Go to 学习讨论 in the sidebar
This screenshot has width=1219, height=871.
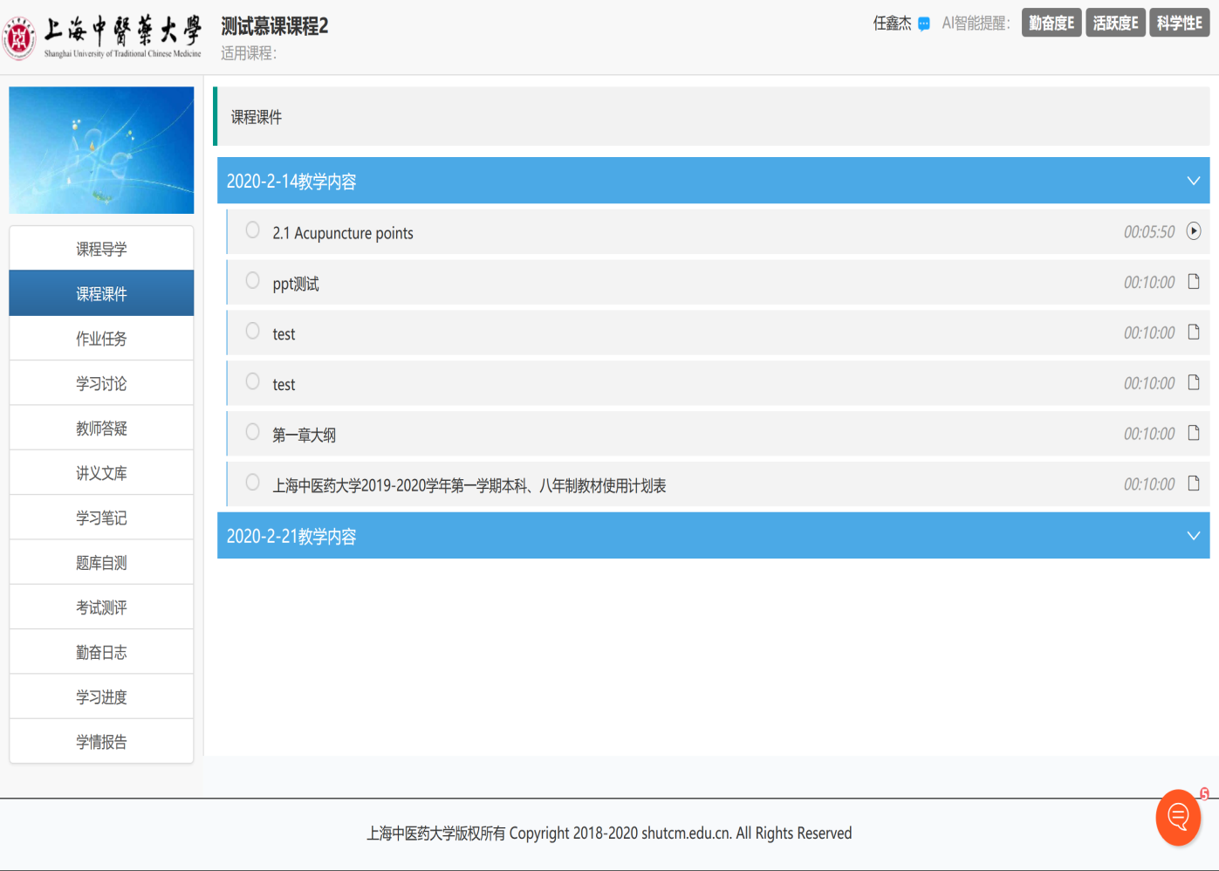point(101,383)
